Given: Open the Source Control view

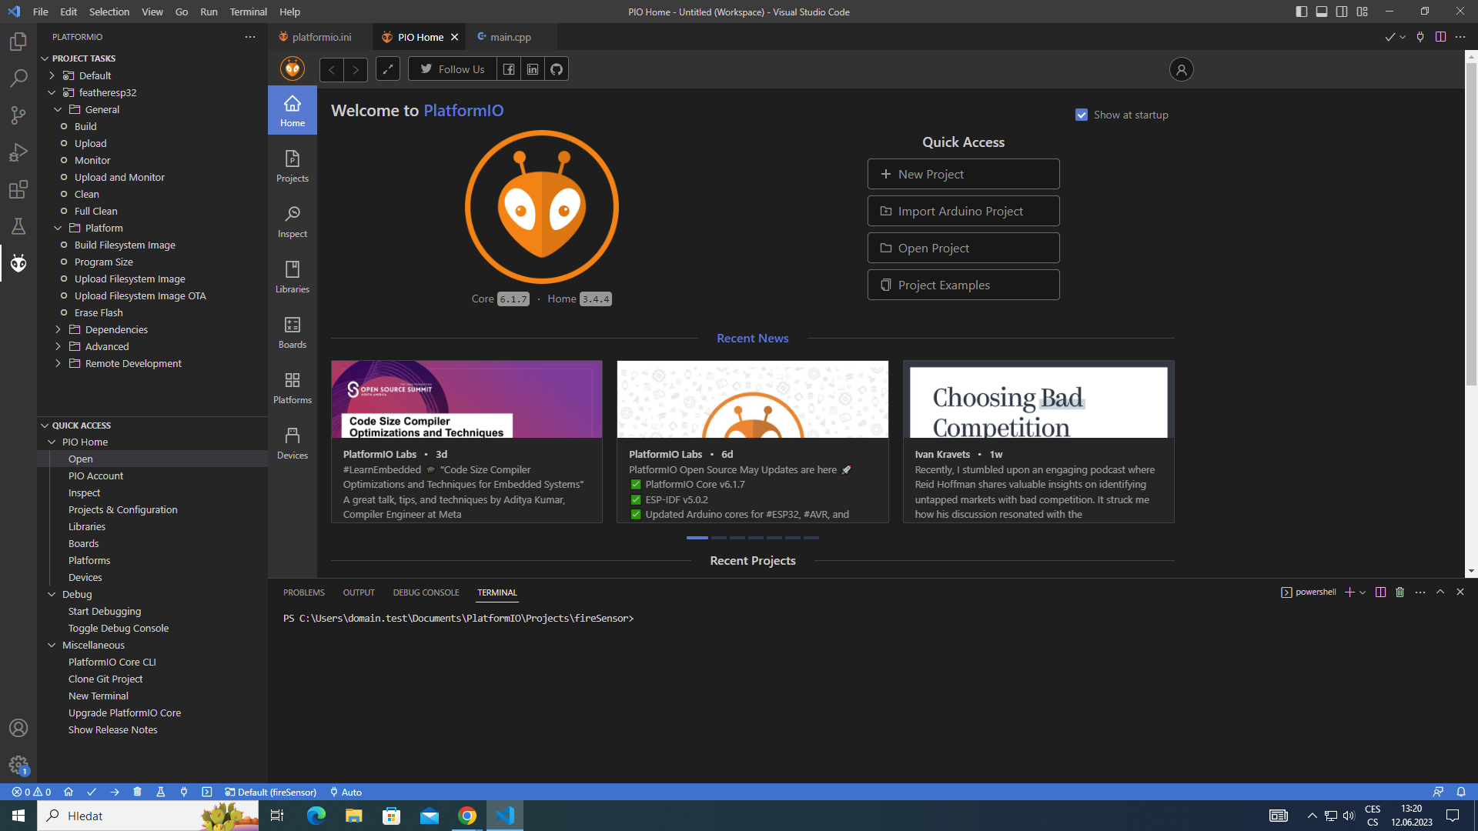Looking at the screenshot, I should (18, 115).
